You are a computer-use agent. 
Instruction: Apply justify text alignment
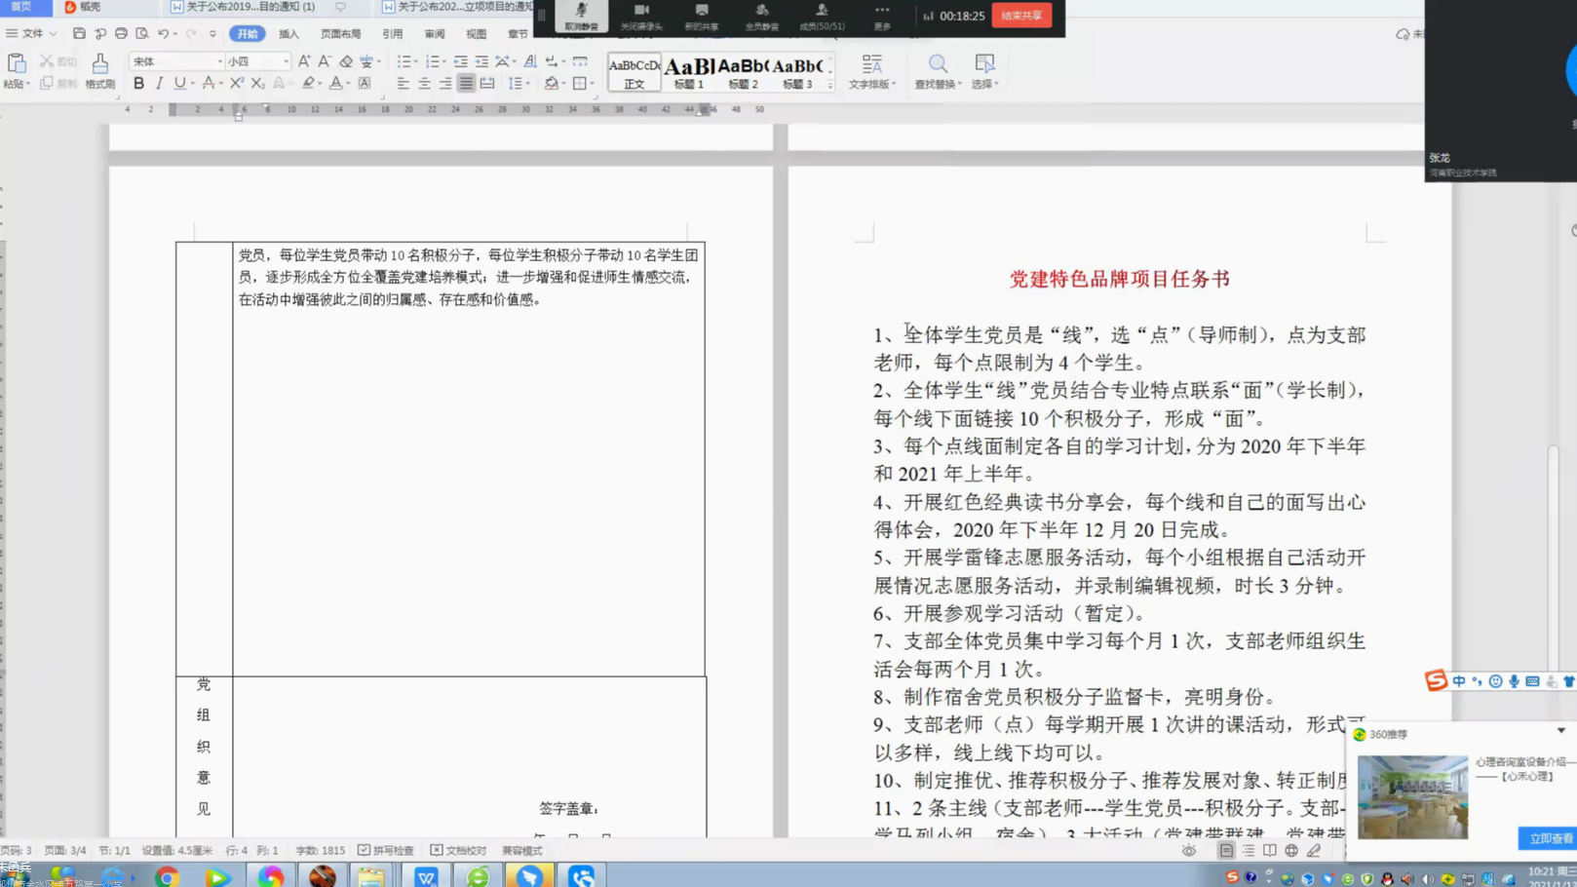(x=466, y=84)
